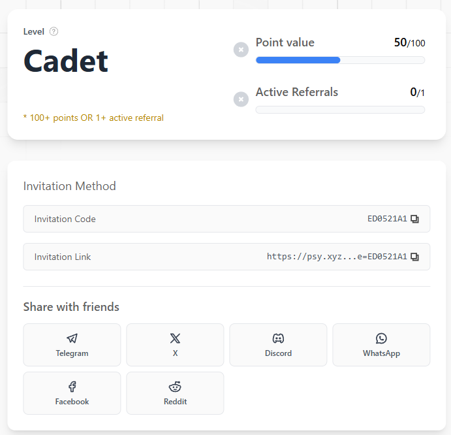Click the ED0521A1 invitation code text
Viewport: 451px width, 435px height.
tap(387, 219)
